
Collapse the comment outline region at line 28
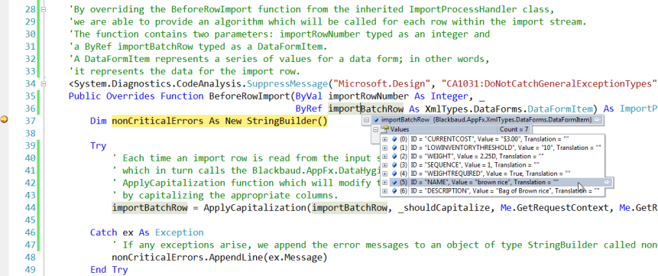(44, 9)
